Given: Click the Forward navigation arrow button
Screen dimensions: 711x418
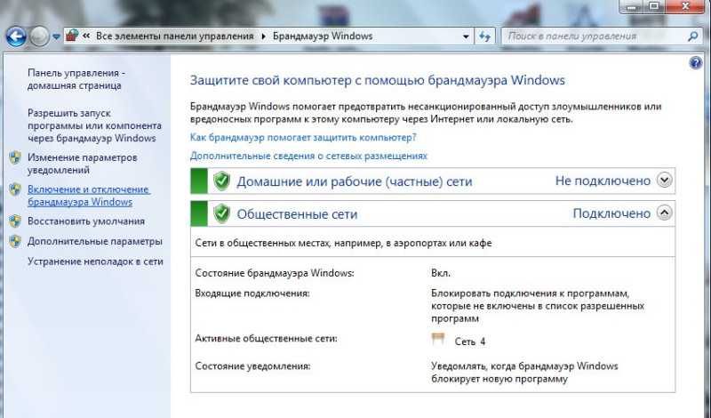Looking at the screenshot, I should [39, 36].
